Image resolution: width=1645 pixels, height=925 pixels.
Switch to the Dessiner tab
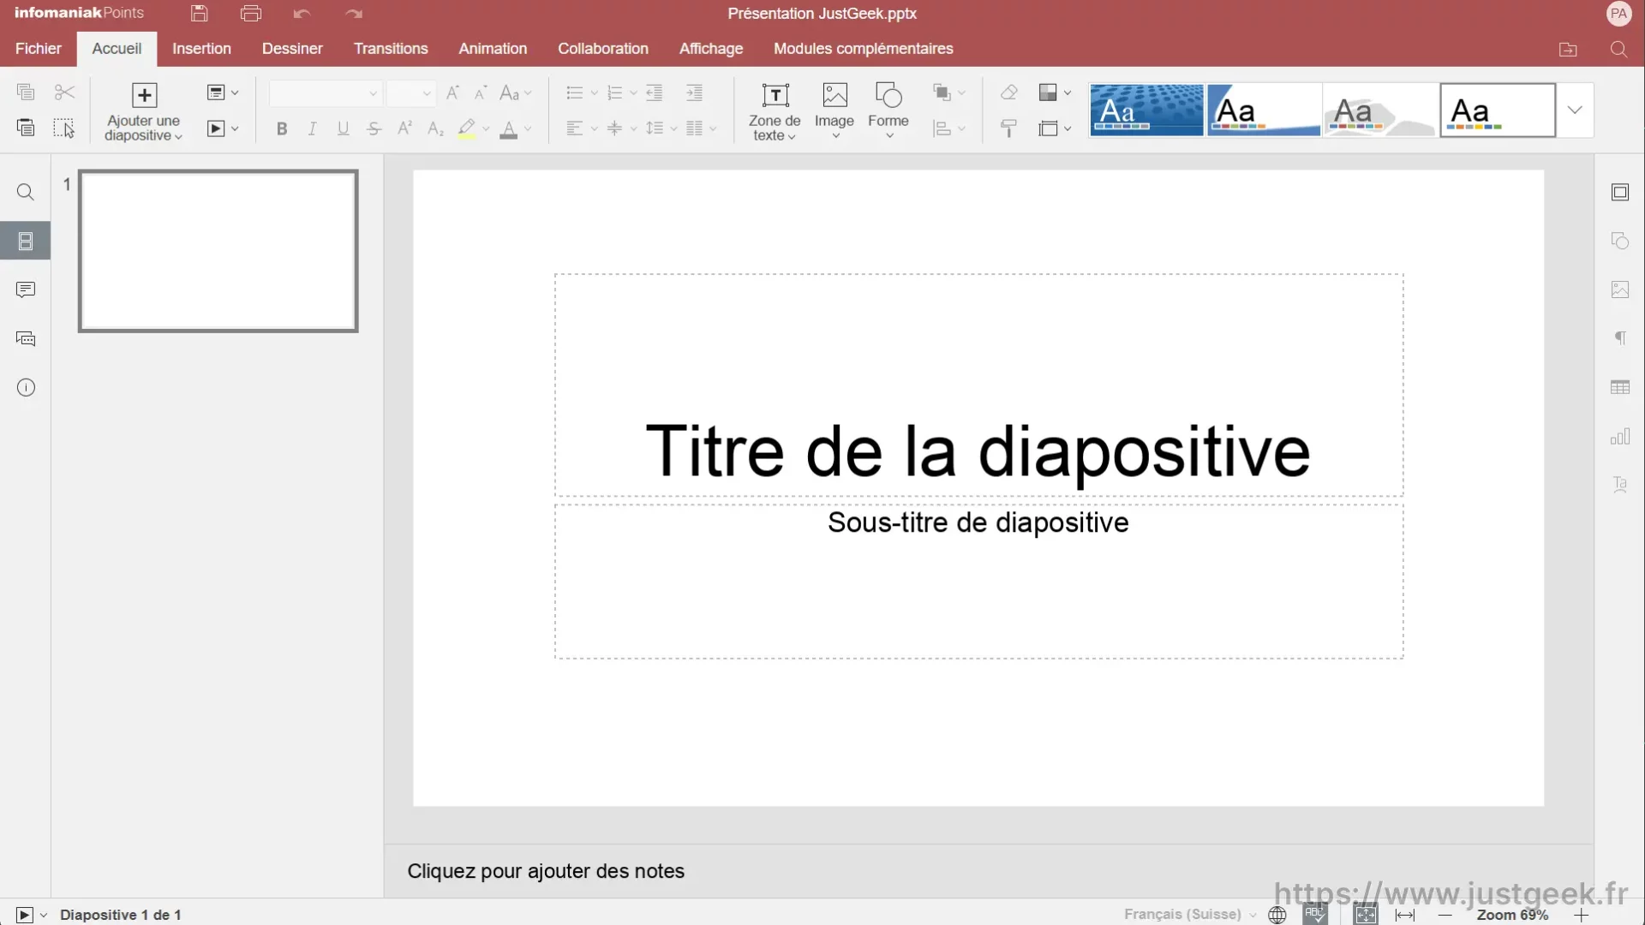click(x=292, y=49)
